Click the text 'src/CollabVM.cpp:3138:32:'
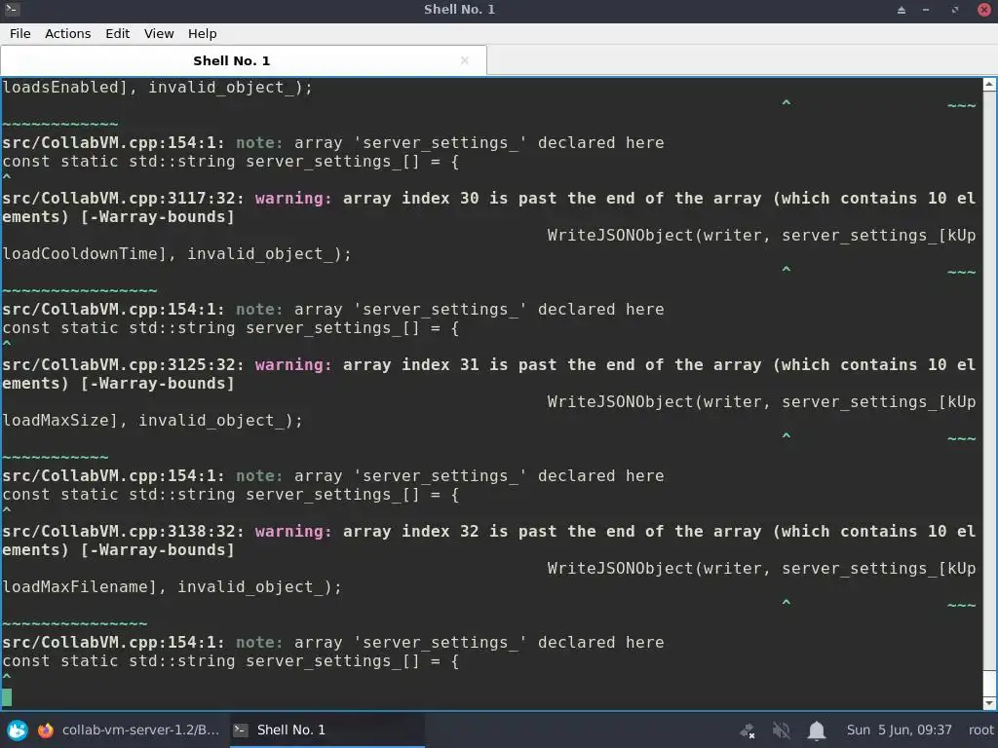 click(x=123, y=532)
